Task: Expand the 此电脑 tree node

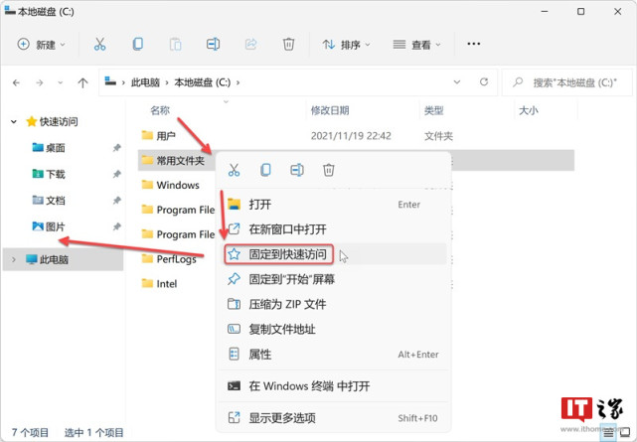Action: point(14,259)
